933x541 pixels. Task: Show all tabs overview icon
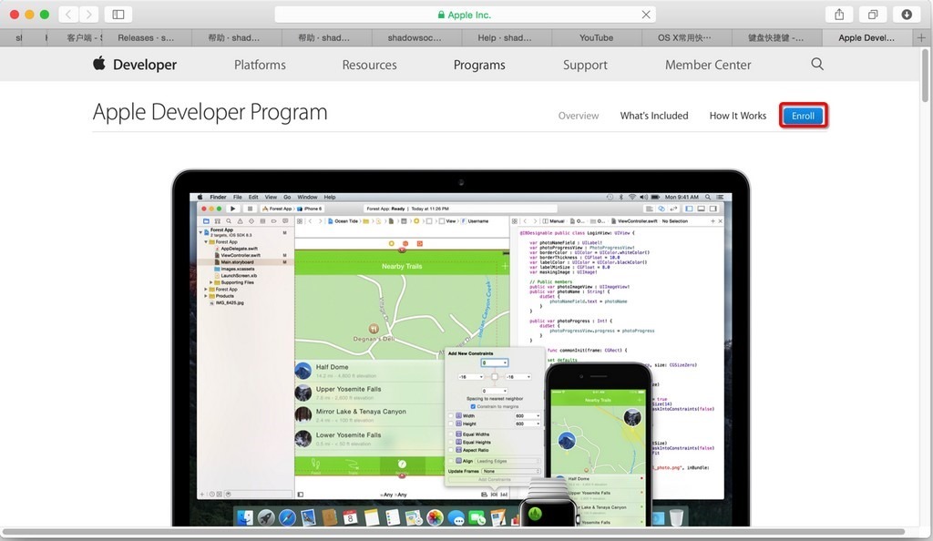point(873,15)
